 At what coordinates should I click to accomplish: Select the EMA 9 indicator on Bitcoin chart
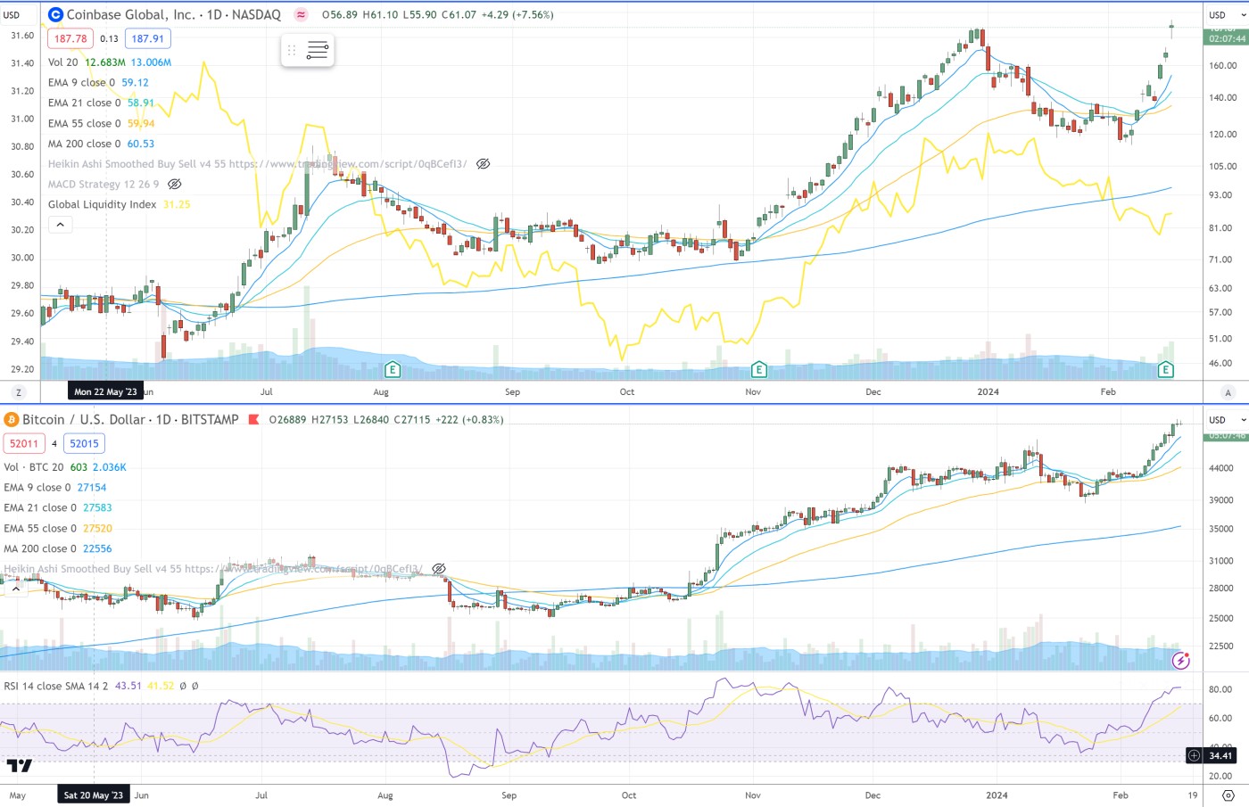pyautogui.click(x=37, y=488)
